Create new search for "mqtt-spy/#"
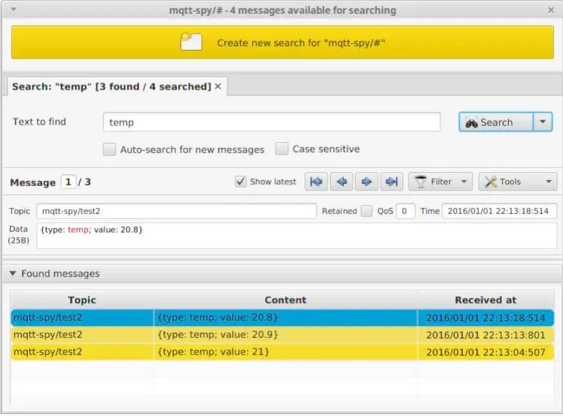The width and height of the screenshot is (563, 416). pos(282,43)
